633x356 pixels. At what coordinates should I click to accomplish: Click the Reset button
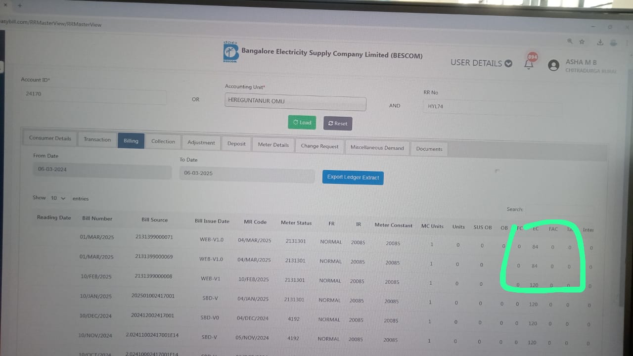tap(338, 123)
